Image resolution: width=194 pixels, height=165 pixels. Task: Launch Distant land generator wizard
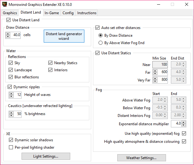64,36
